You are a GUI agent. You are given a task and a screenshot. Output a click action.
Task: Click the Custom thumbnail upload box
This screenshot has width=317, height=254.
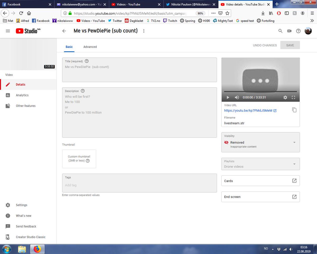click(79, 159)
